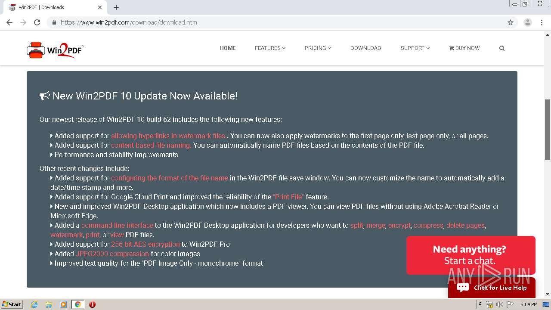Click the red stop-sign taskbar icon
The image size is (551, 310).
point(92,304)
